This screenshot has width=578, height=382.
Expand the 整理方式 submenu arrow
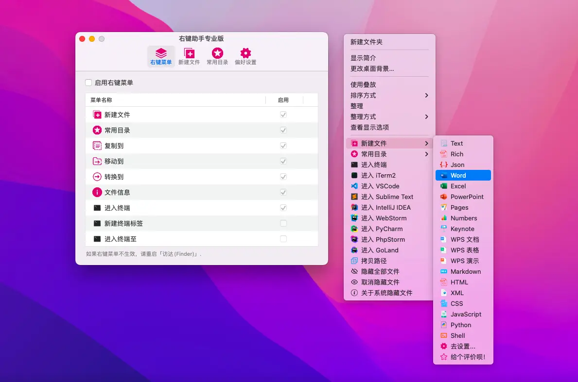426,116
